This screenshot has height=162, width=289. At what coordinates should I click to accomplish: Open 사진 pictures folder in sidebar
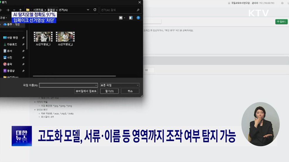pos(9,58)
